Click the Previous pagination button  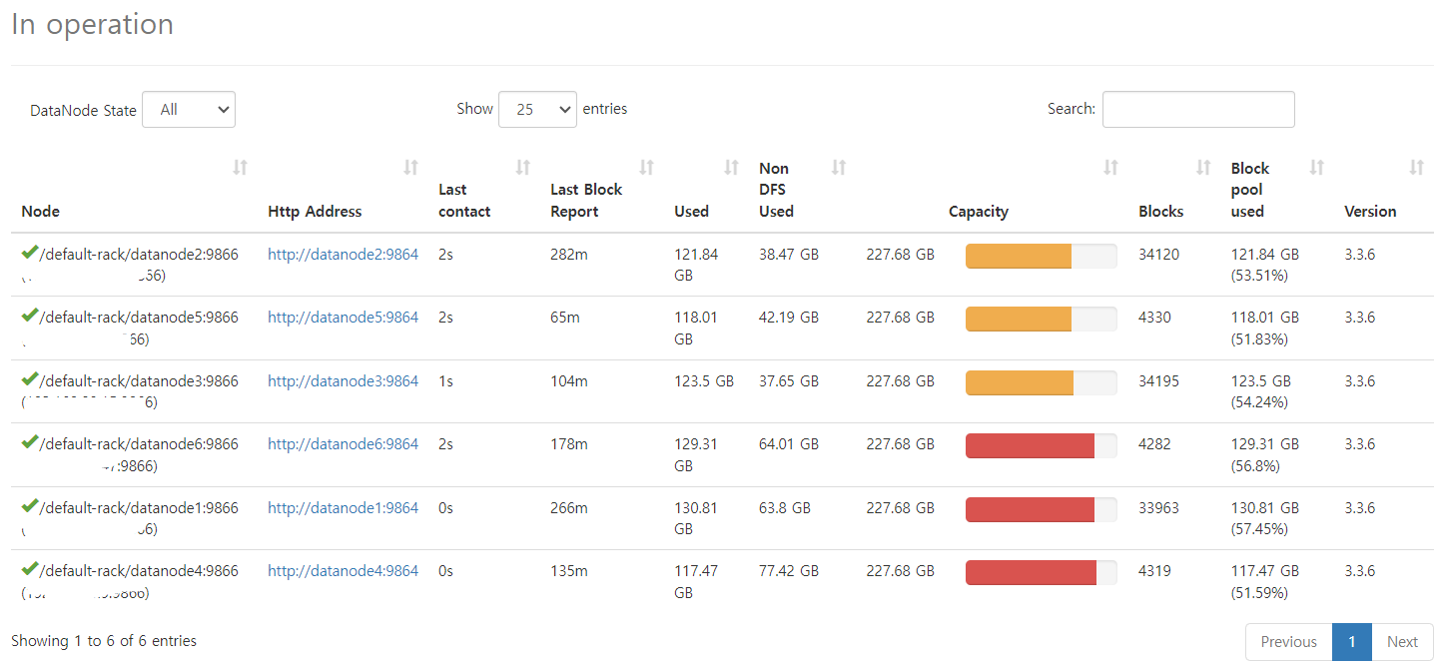click(1288, 641)
